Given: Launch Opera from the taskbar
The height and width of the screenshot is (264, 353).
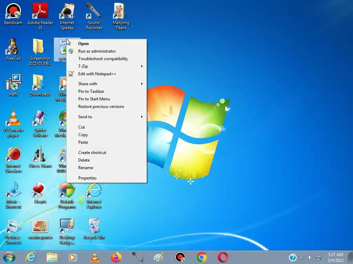Looking at the screenshot, I should click(223, 257).
